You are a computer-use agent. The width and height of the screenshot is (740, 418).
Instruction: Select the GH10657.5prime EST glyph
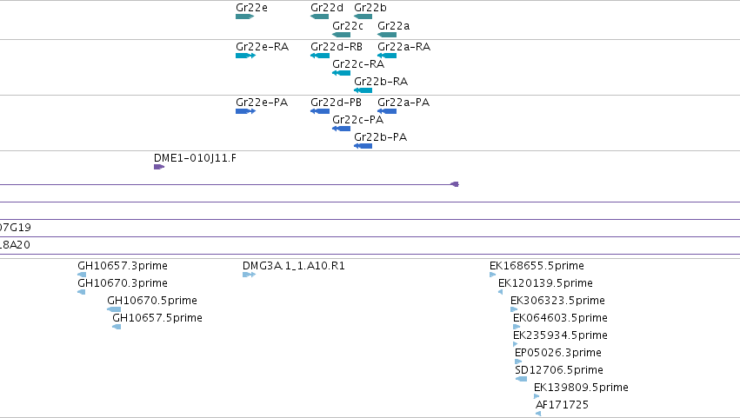117,327
